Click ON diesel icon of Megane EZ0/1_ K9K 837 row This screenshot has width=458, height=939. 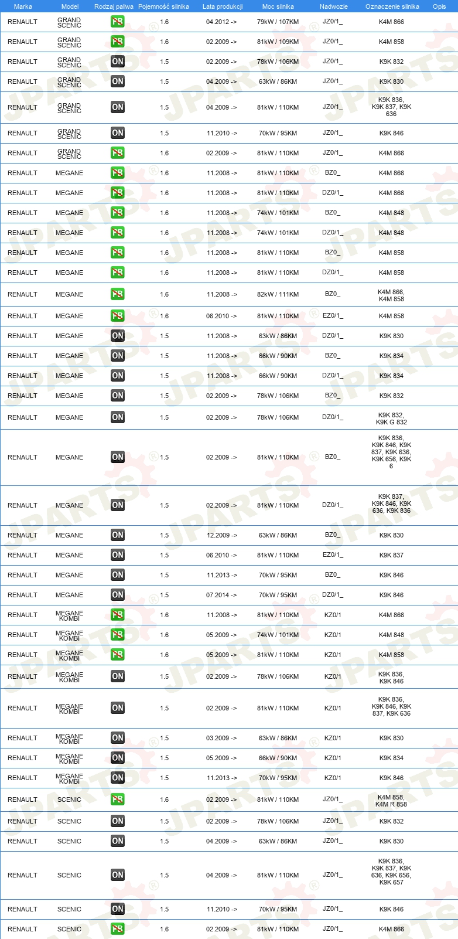coord(118,555)
